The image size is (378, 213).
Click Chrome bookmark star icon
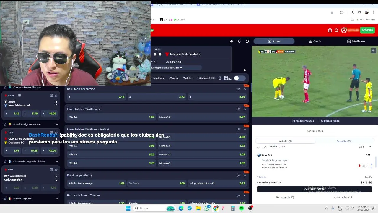coord(332,12)
